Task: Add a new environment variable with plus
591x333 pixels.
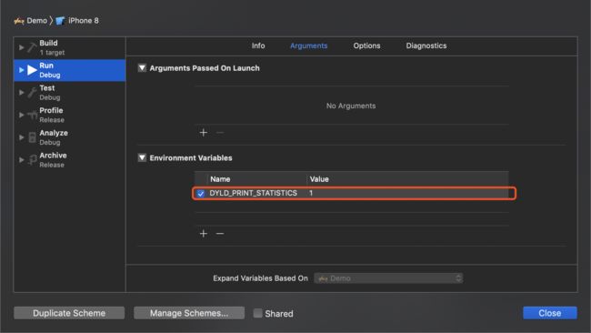Action: coord(203,234)
